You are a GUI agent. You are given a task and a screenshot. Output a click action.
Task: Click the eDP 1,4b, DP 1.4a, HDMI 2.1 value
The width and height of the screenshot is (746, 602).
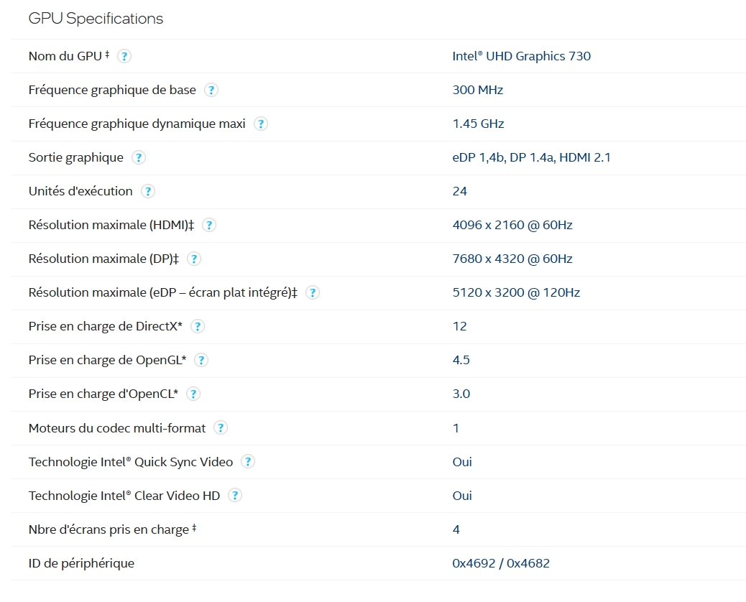(531, 157)
